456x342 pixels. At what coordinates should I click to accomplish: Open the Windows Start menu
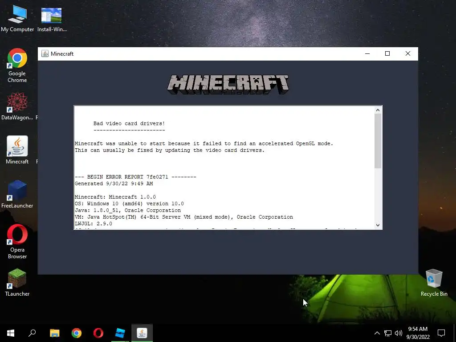click(x=11, y=333)
